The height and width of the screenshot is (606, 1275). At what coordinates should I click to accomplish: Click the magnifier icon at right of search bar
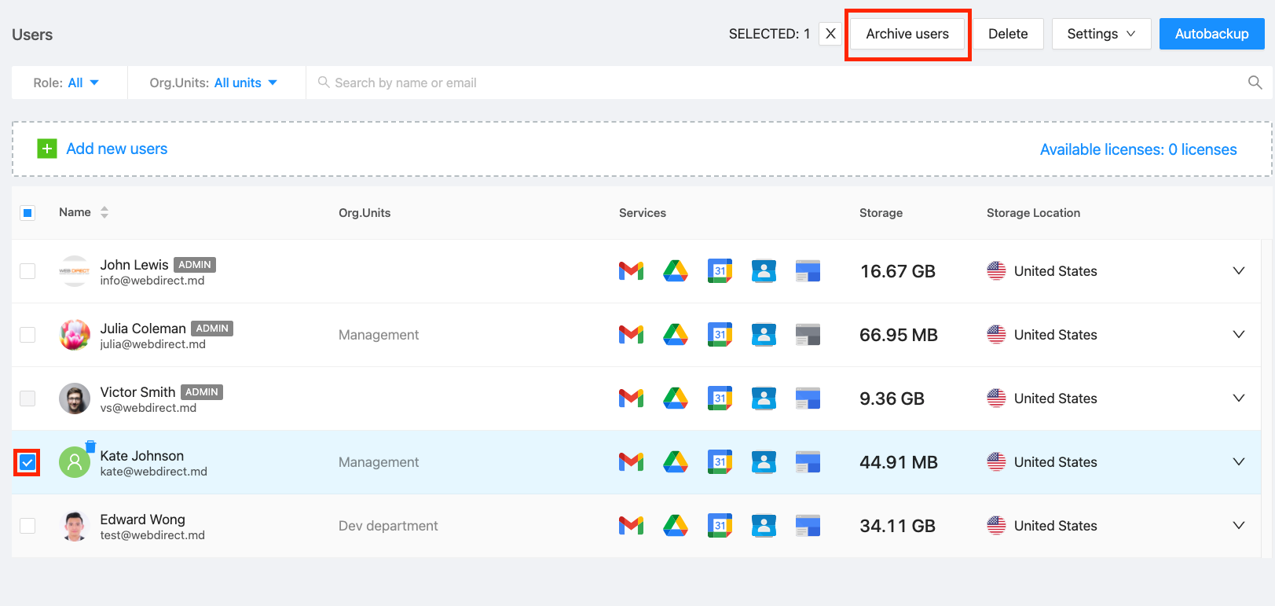pyautogui.click(x=1255, y=83)
